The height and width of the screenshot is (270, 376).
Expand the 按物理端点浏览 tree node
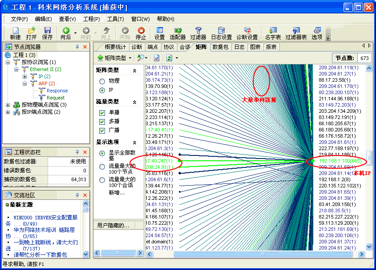click(x=8, y=105)
